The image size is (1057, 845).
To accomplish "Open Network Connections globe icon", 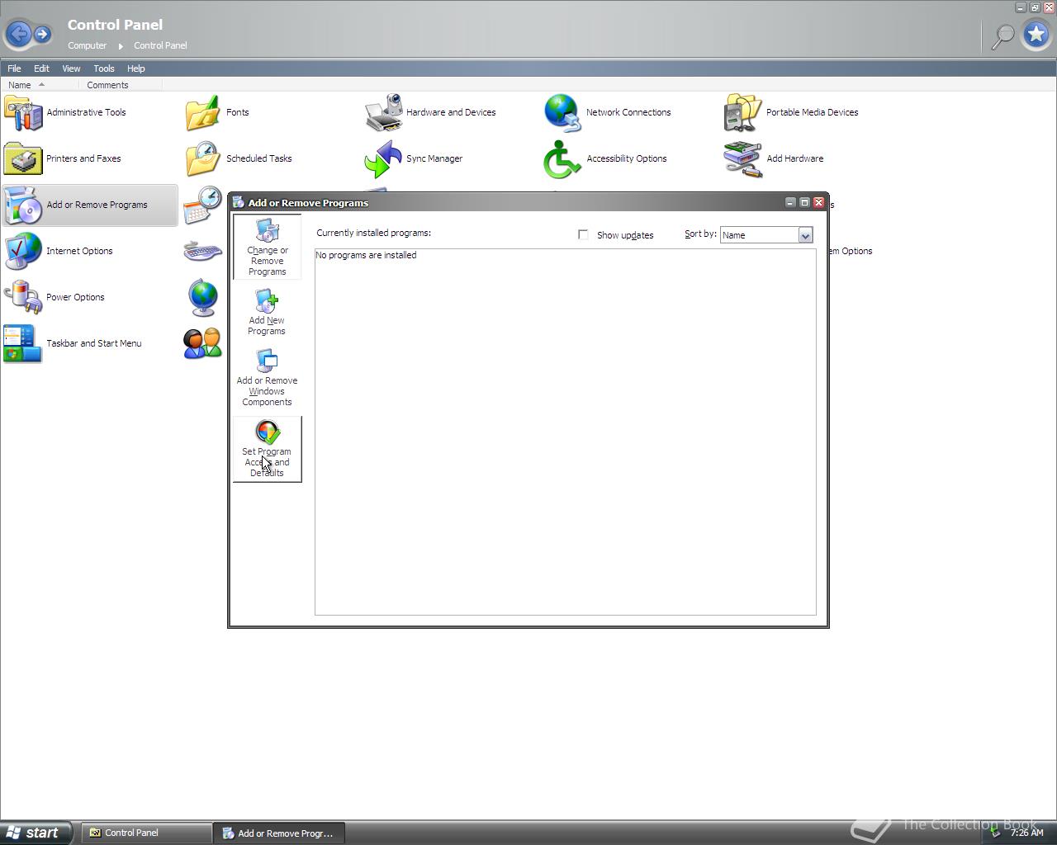I will (562, 112).
